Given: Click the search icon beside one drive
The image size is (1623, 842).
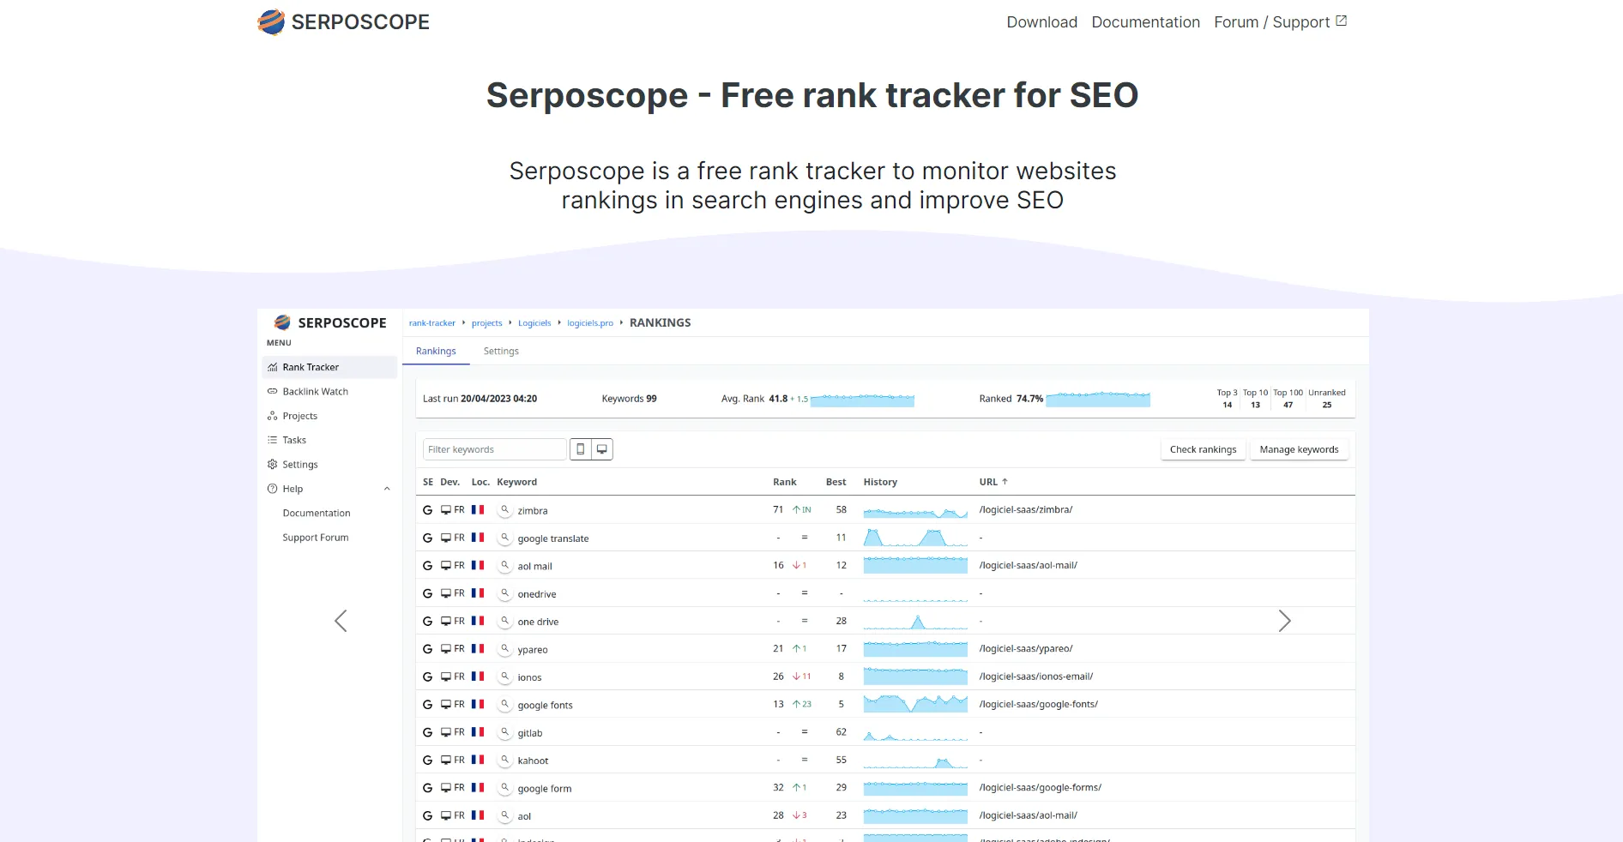Looking at the screenshot, I should coord(505,621).
